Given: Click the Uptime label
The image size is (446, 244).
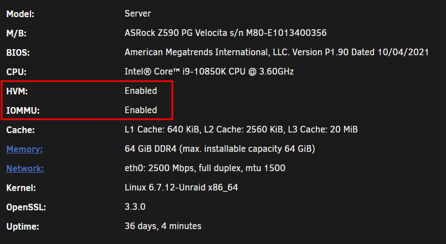Looking at the screenshot, I should (x=23, y=227).
